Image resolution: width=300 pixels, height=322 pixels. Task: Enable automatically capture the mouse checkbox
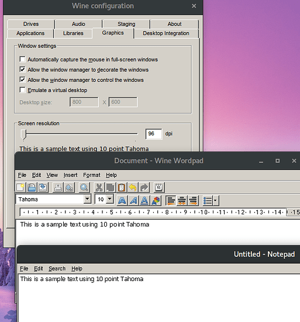tap(22, 59)
